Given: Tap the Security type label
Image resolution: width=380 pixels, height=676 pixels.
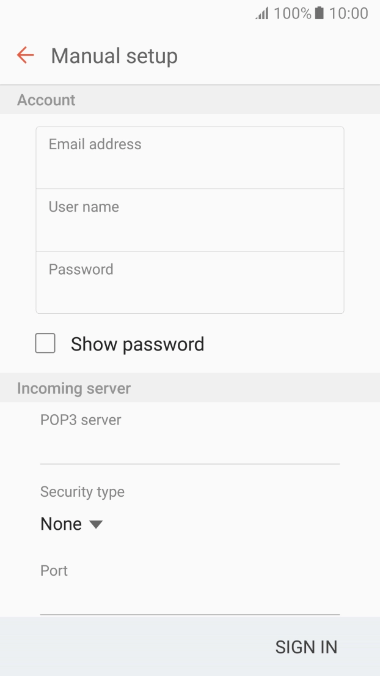Looking at the screenshot, I should tap(82, 492).
